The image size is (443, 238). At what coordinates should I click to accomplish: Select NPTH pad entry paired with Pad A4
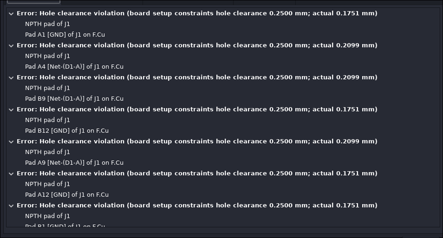(x=47, y=56)
